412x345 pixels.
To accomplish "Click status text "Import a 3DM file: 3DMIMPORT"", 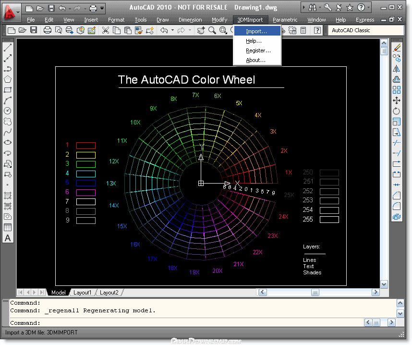I will tap(41, 333).
